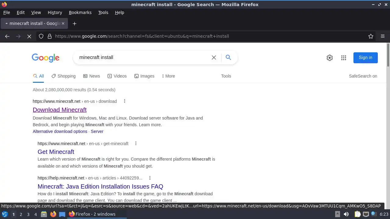This screenshot has width=390, height=219.
Task: Open the File menu
Action: click(6, 12)
